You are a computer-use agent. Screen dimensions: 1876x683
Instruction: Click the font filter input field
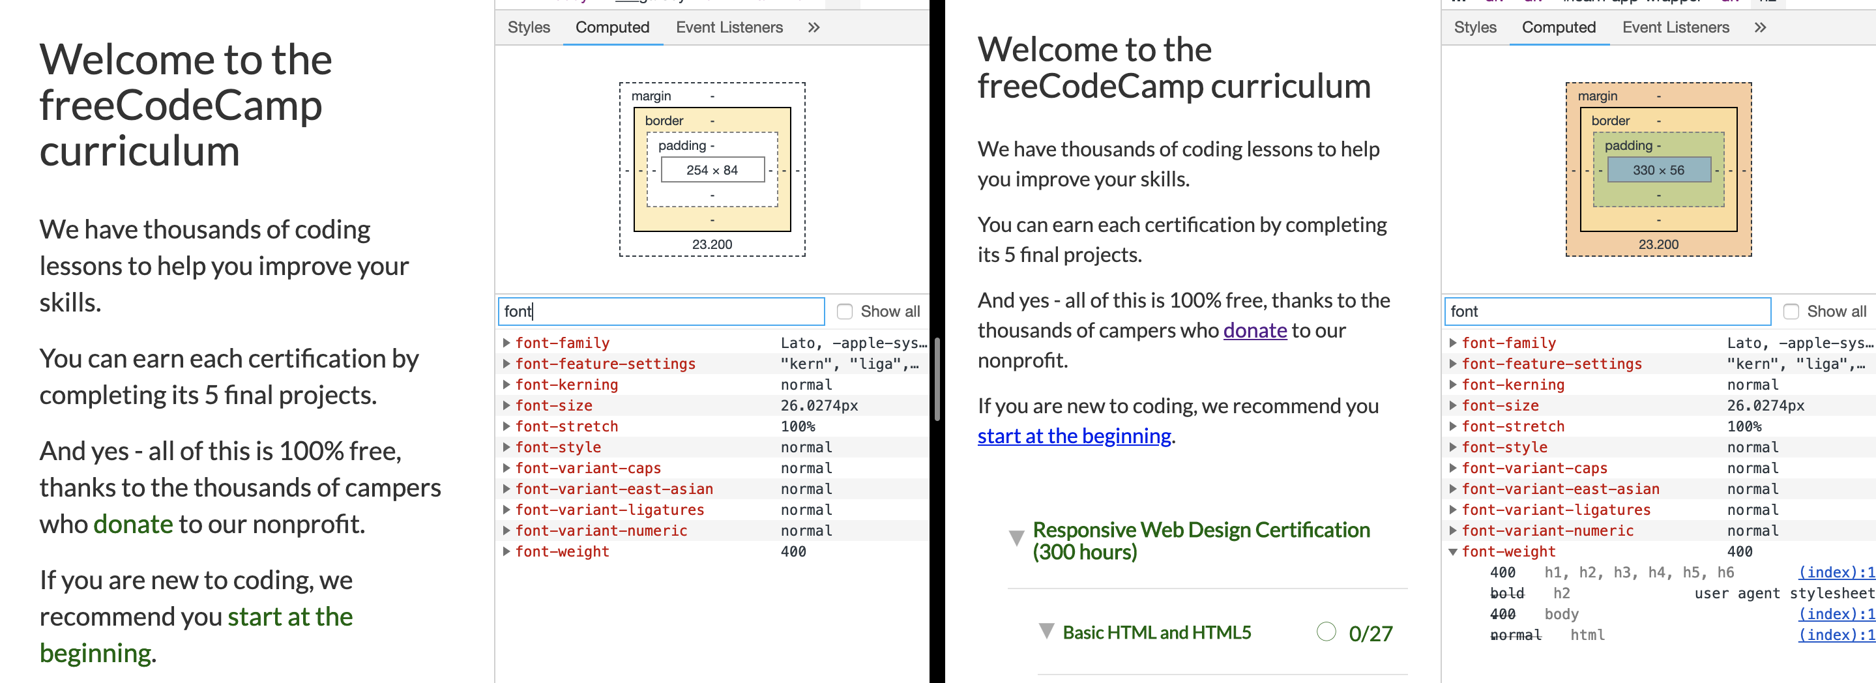[x=659, y=311]
